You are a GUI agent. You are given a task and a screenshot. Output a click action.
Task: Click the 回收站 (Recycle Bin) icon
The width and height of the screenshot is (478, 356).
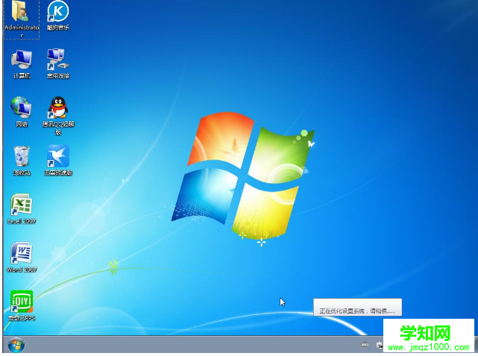(x=22, y=160)
